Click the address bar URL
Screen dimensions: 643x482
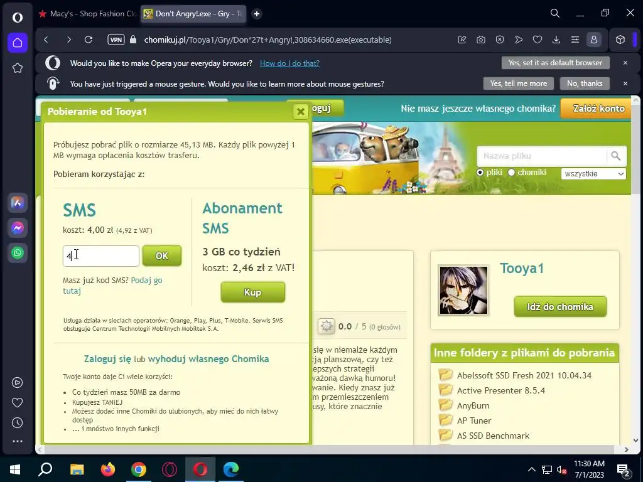click(x=267, y=40)
